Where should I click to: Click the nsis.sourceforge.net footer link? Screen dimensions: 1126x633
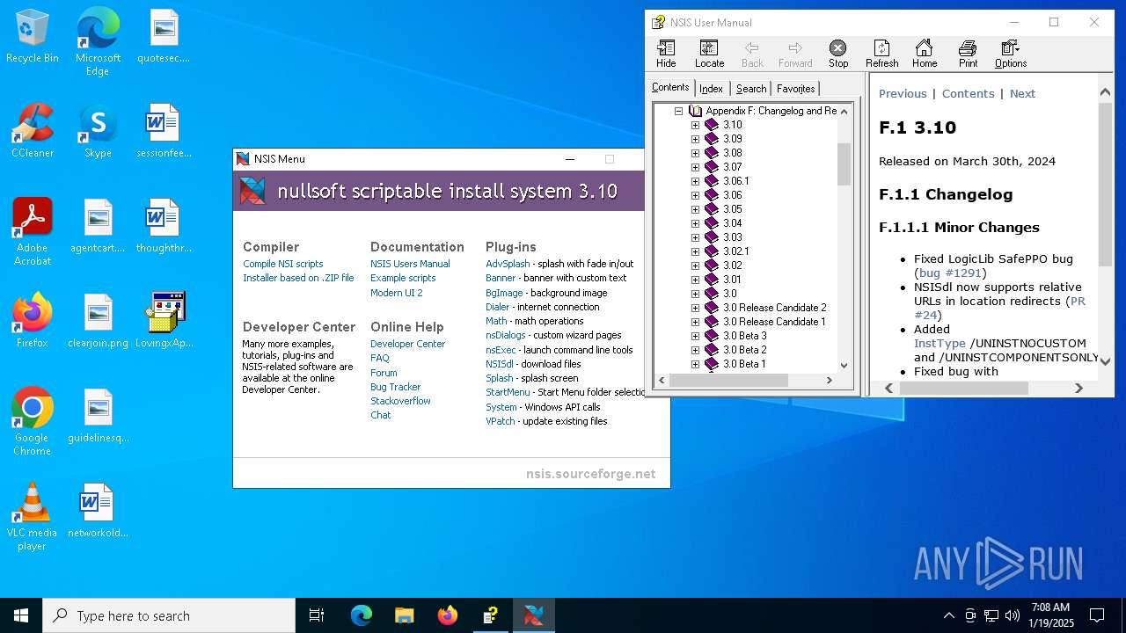pos(591,473)
